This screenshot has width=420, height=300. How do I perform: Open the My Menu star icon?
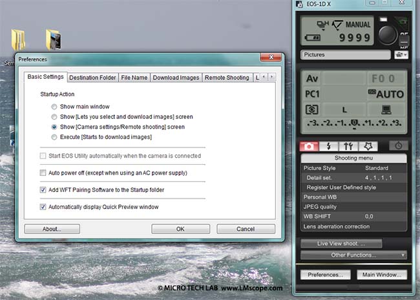click(370, 146)
